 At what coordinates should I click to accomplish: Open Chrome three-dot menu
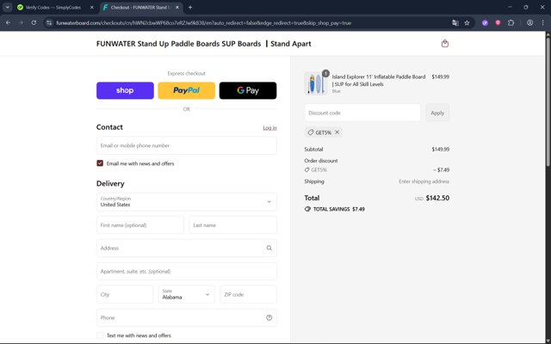pyautogui.click(x=542, y=23)
